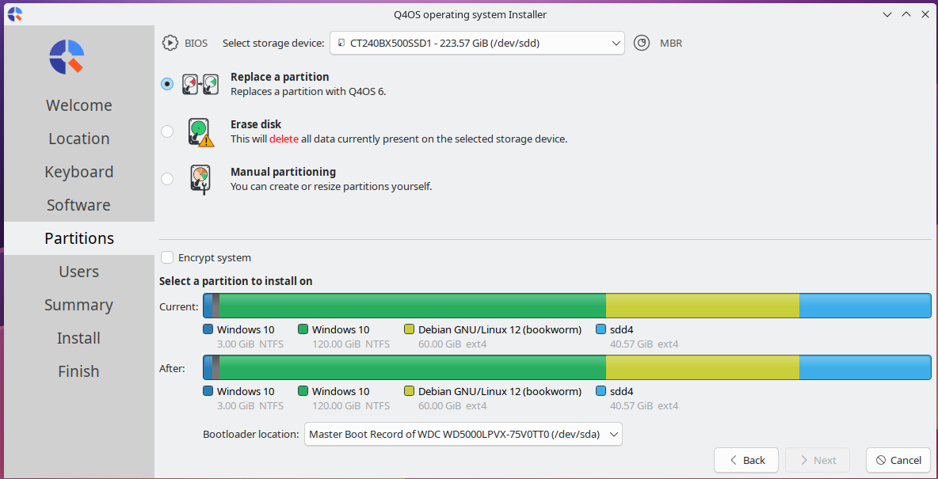Open the Keyboard step in sidebar
Viewport: 938px width, 479px height.
78,172
